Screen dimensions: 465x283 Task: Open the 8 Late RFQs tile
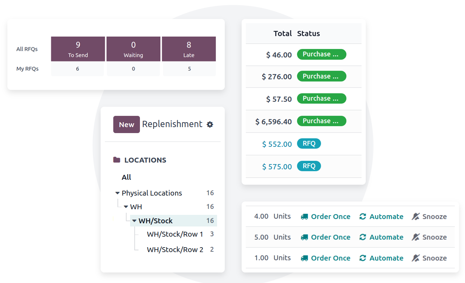[189, 49]
